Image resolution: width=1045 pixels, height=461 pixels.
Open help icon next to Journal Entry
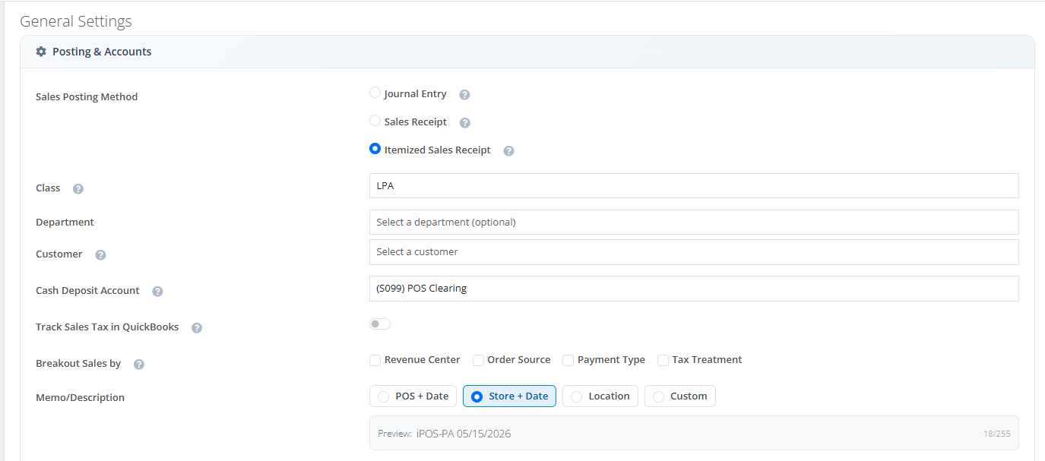[x=464, y=95]
